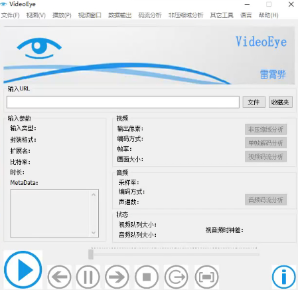Click the 比特率: label

coord(20,162)
